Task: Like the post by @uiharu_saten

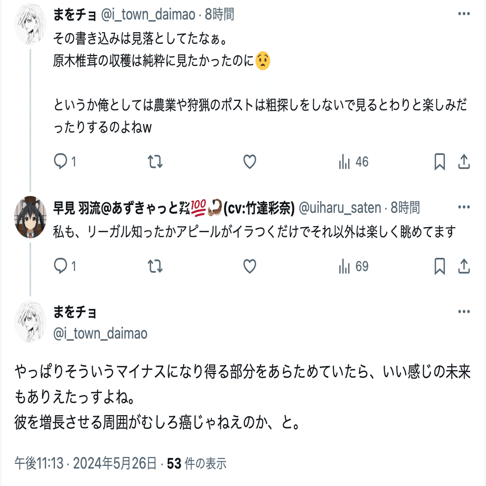Action: point(249,267)
